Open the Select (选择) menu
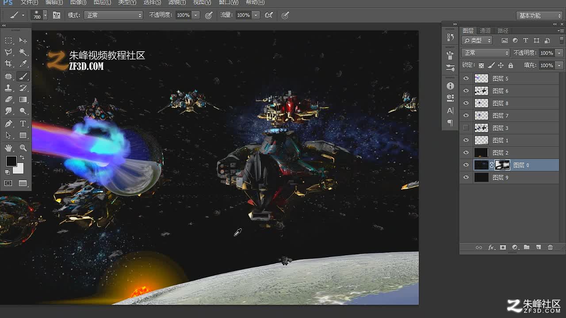Screen dimensions: 566x318 pyautogui.click(x=152, y=2)
